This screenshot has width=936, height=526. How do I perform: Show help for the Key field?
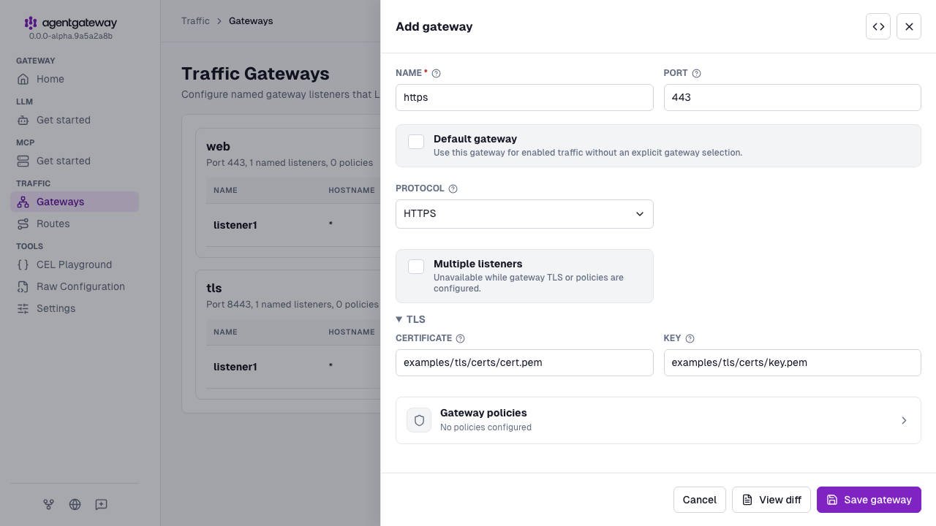(690, 338)
